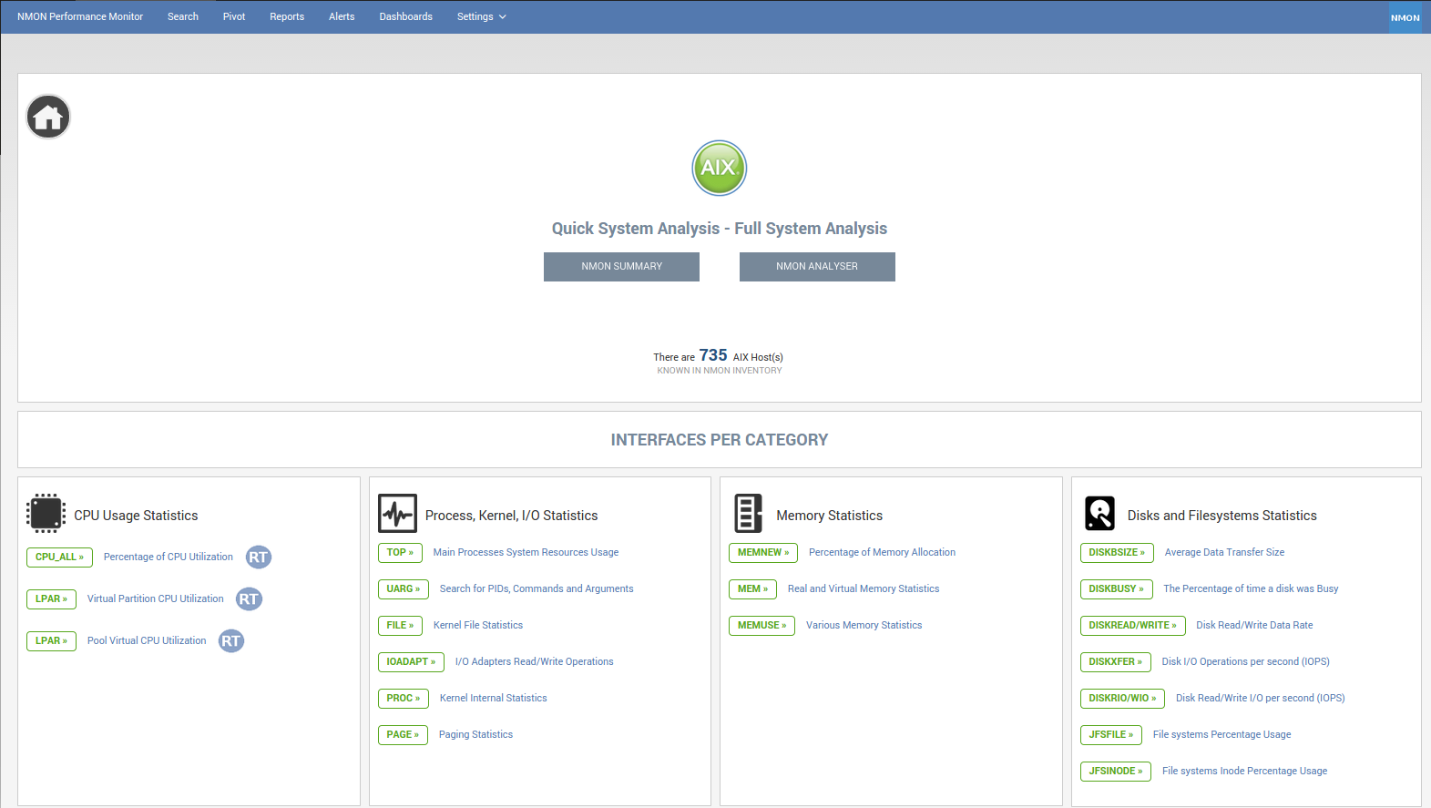Screen dimensions: 1431x808
Task: Open Virtual Partition CPU Utilization link
Action: tap(156, 599)
